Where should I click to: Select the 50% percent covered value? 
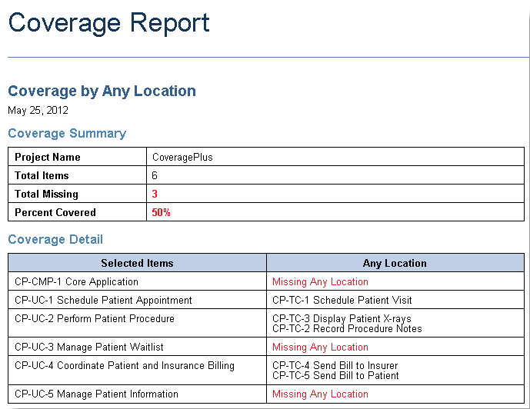coord(161,212)
